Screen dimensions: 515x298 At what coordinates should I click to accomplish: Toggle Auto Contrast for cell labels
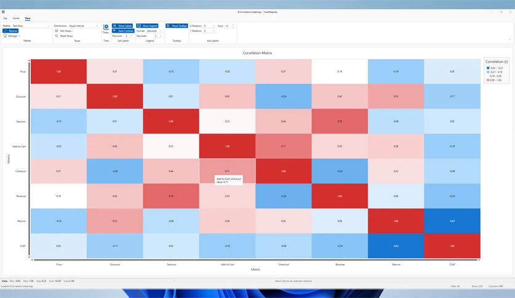(123, 31)
